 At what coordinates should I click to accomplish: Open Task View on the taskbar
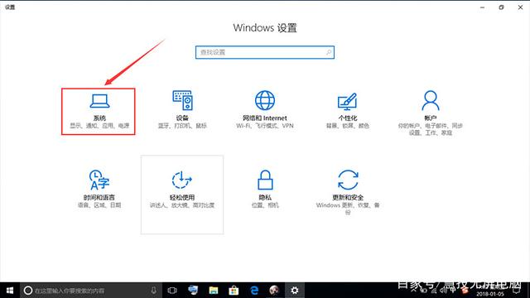(172, 291)
